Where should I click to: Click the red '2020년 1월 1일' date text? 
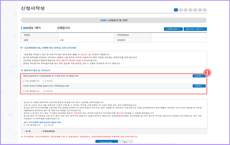coord(87,54)
